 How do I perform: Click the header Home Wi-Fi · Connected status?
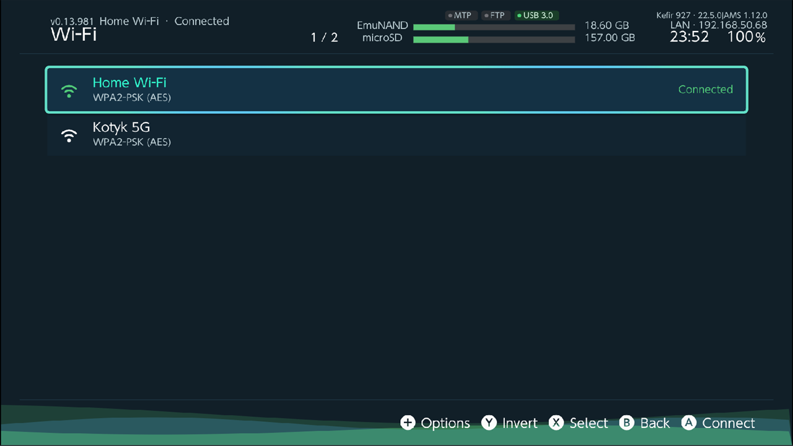[x=164, y=21]
